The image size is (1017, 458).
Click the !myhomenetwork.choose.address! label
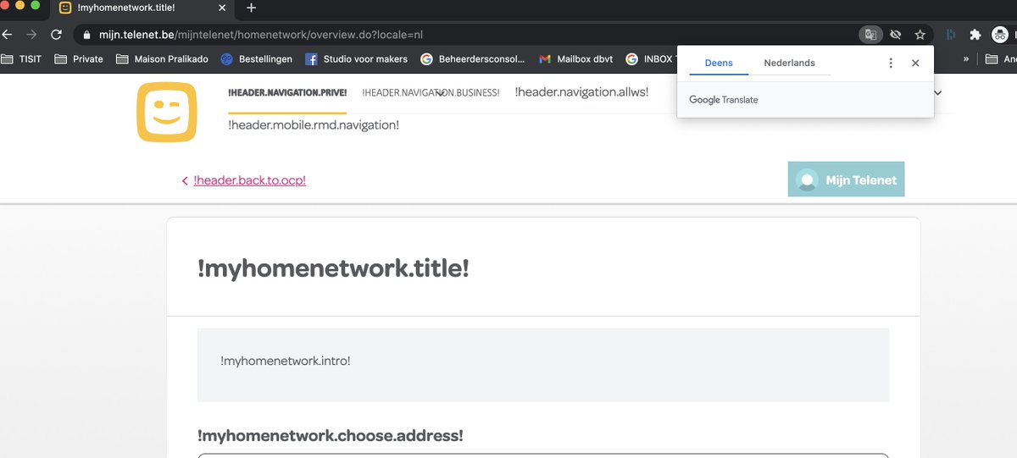point(331,436)
